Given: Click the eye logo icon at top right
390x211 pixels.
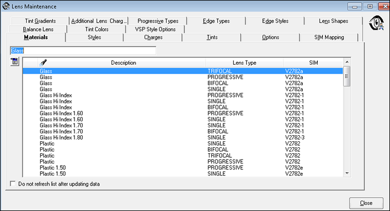Looking at the screenshot, I should (376, 23).
